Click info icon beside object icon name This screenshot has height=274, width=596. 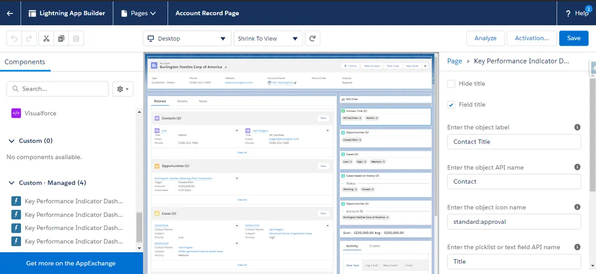[x=577, y=207]
